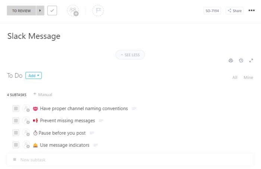The height and width of the screenshot is (169, 261).
Task: Check the Have proper channel naming conventions subtask
Action: (16, 109)
